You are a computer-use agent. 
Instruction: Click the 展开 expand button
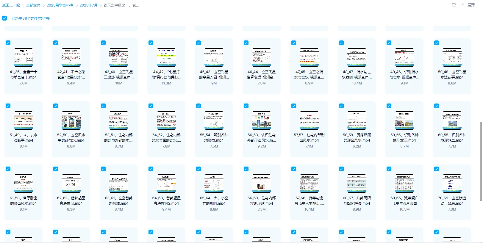(471, 5)
